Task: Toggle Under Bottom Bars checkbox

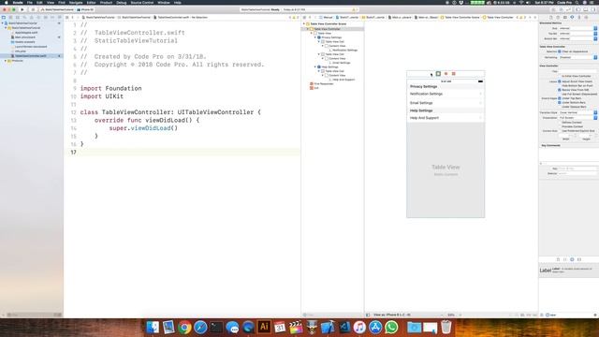Action: [560, 102]
